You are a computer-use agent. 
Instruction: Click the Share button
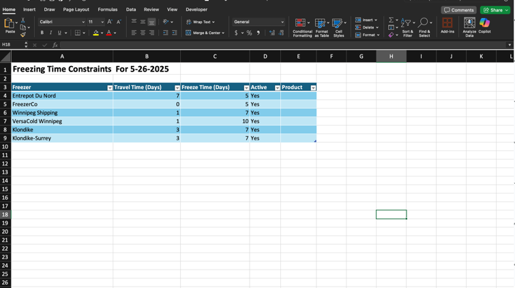point(496,10)
